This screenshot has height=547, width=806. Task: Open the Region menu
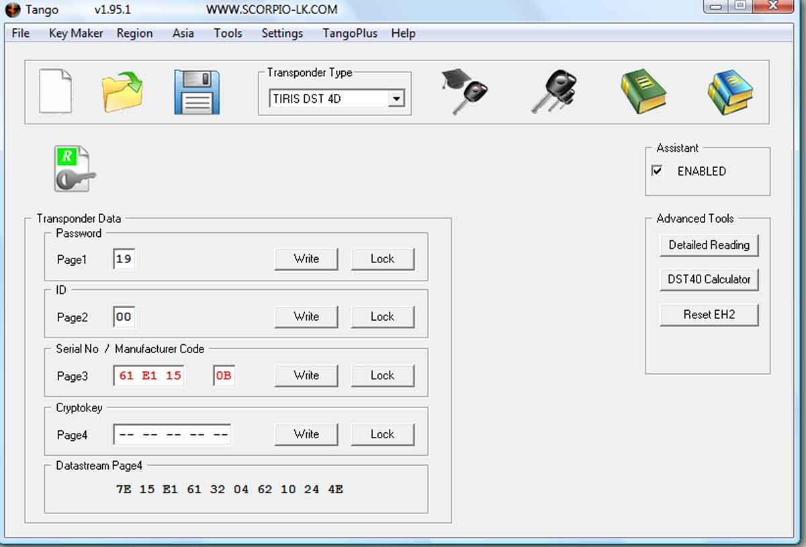[x=134, y=33]
